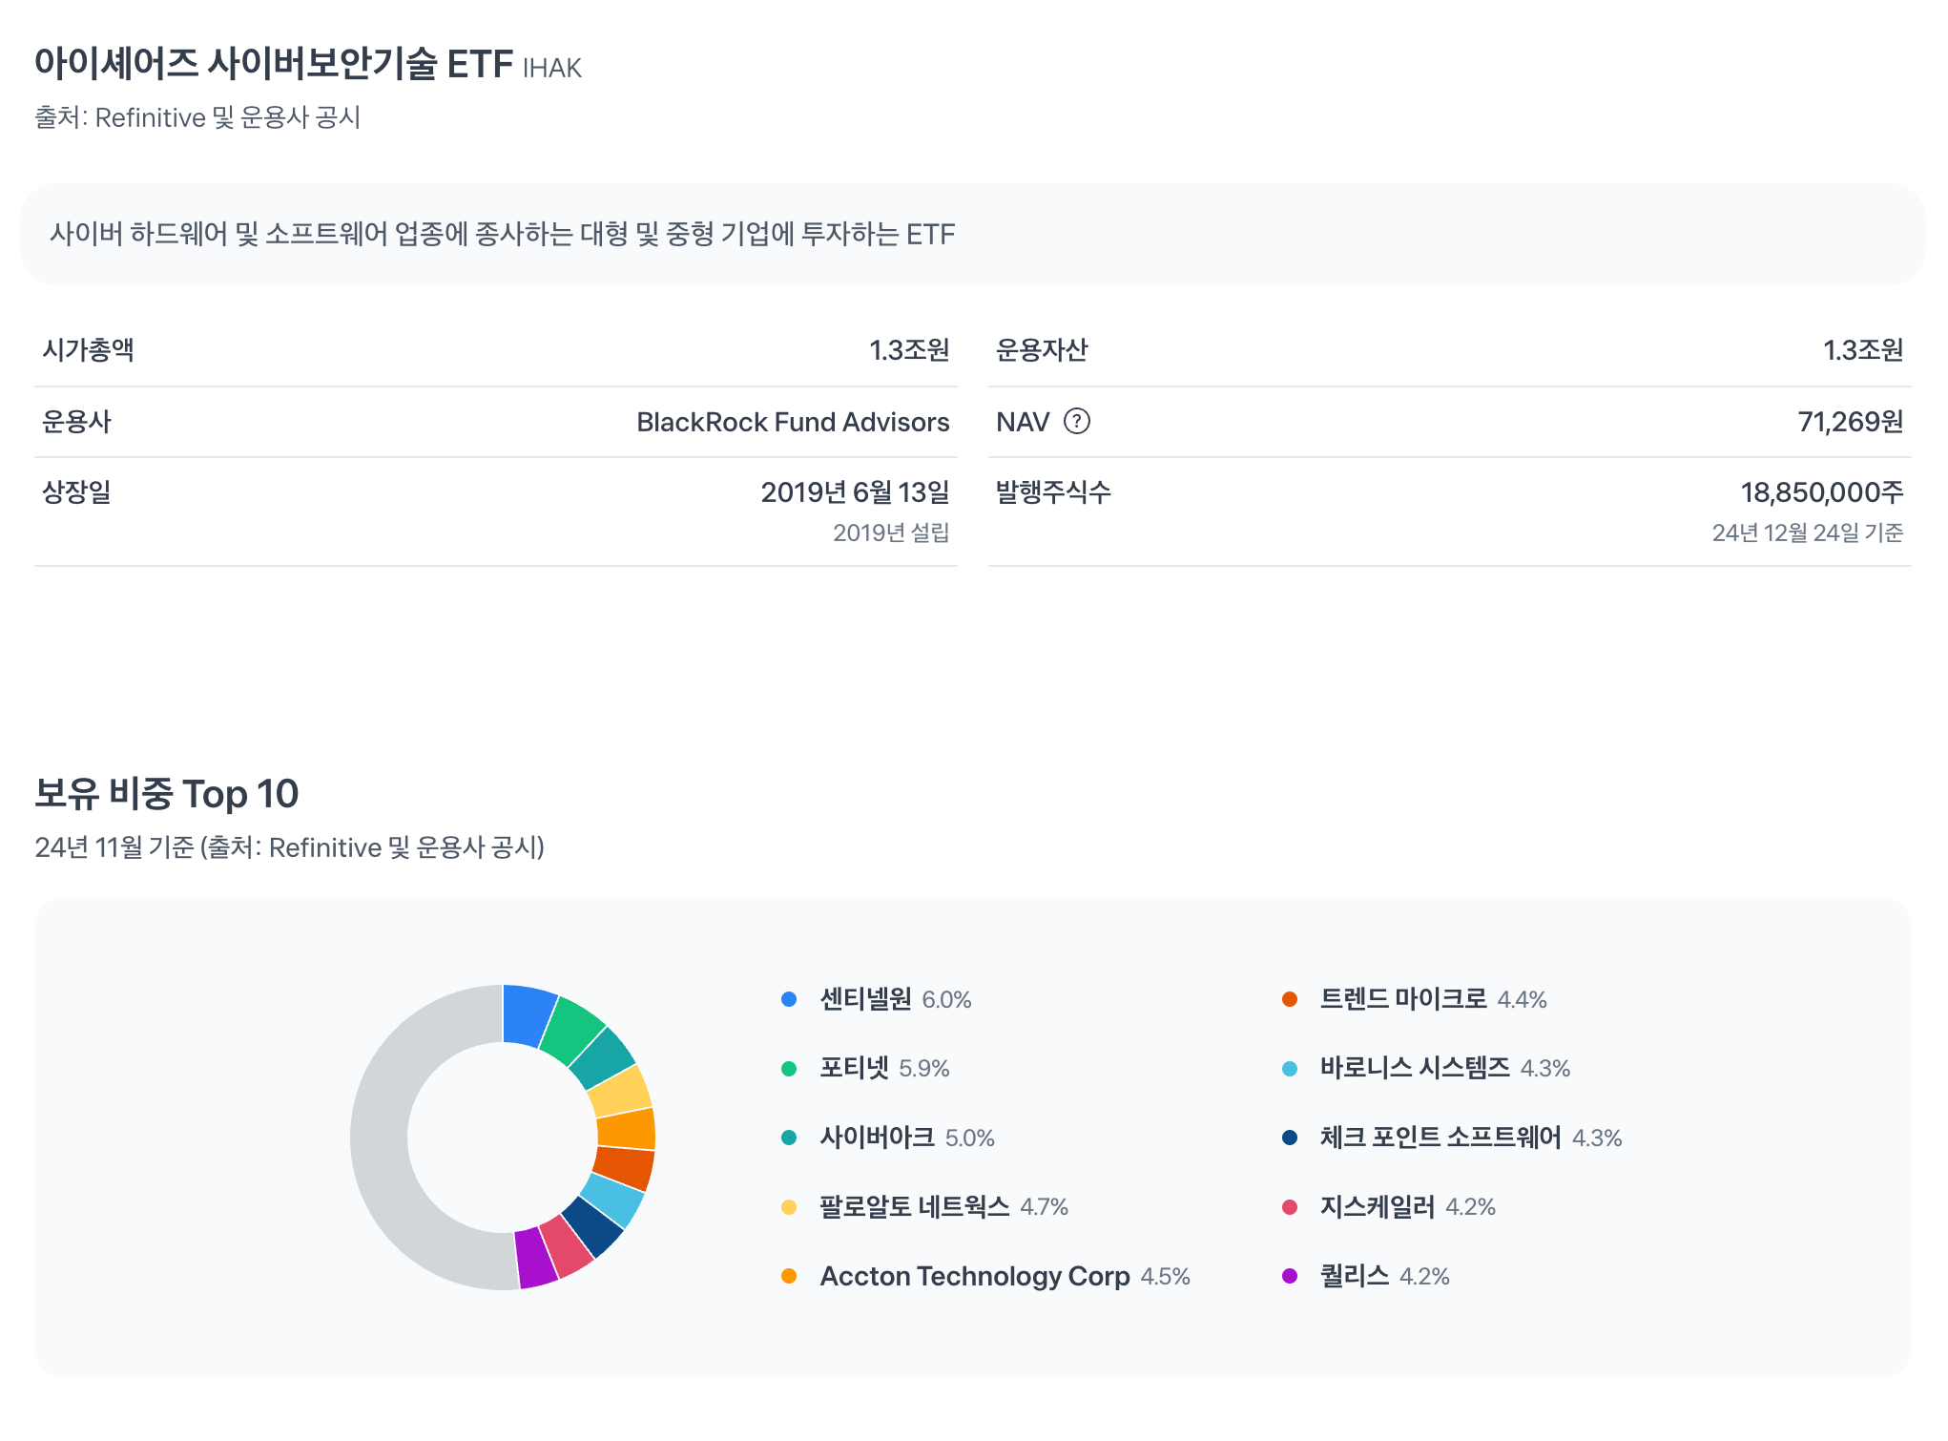Click the 발행주식수 label
The image size is (1948, 1441).
(1053, 492)
